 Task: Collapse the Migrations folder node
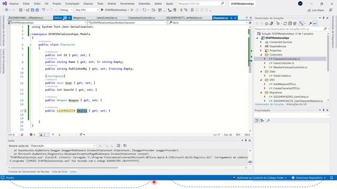(261, 92)
